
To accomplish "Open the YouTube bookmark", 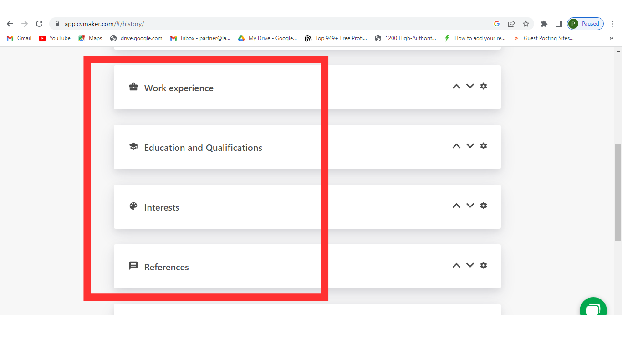I will tap(55, 38).
